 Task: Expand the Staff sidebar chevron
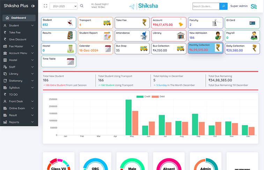click(x=32, y=67)
